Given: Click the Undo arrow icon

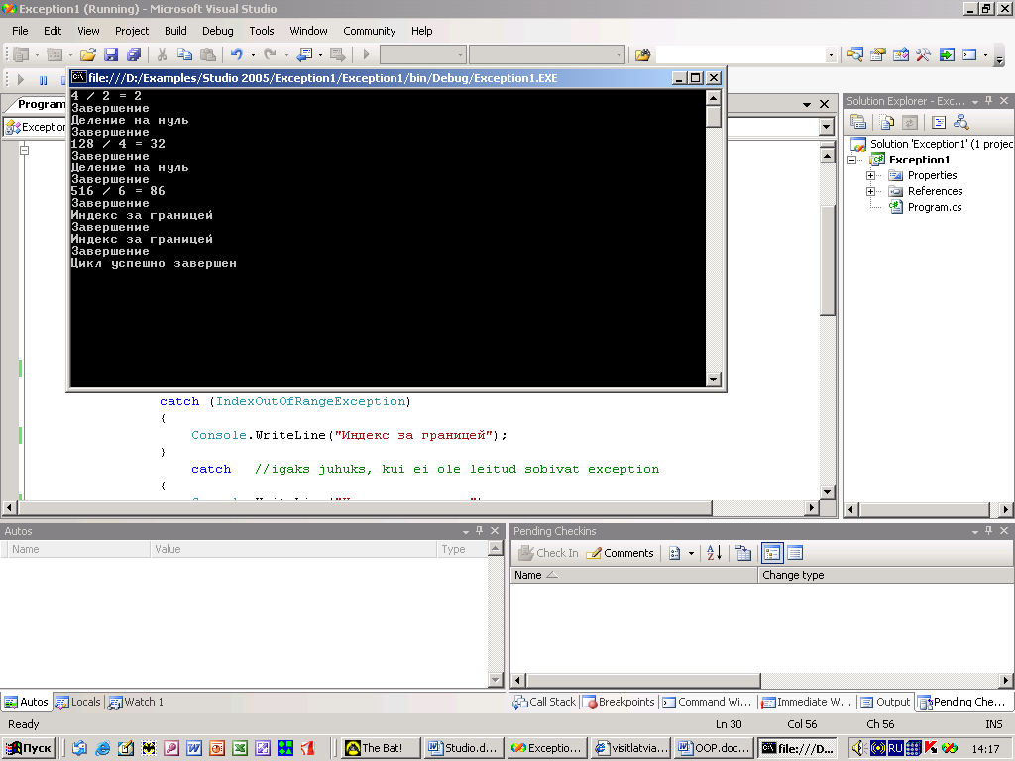Looking at the screenshot, I should (x=237, y=55).
